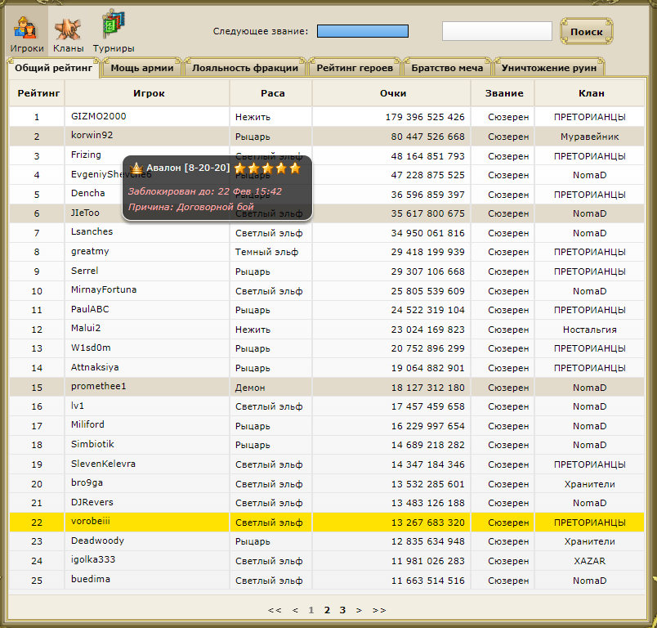Image resolution: width=657 pixels, height=628 pixels.
Task: Open the Рейтинг героев tab
Action: (355, 68)
